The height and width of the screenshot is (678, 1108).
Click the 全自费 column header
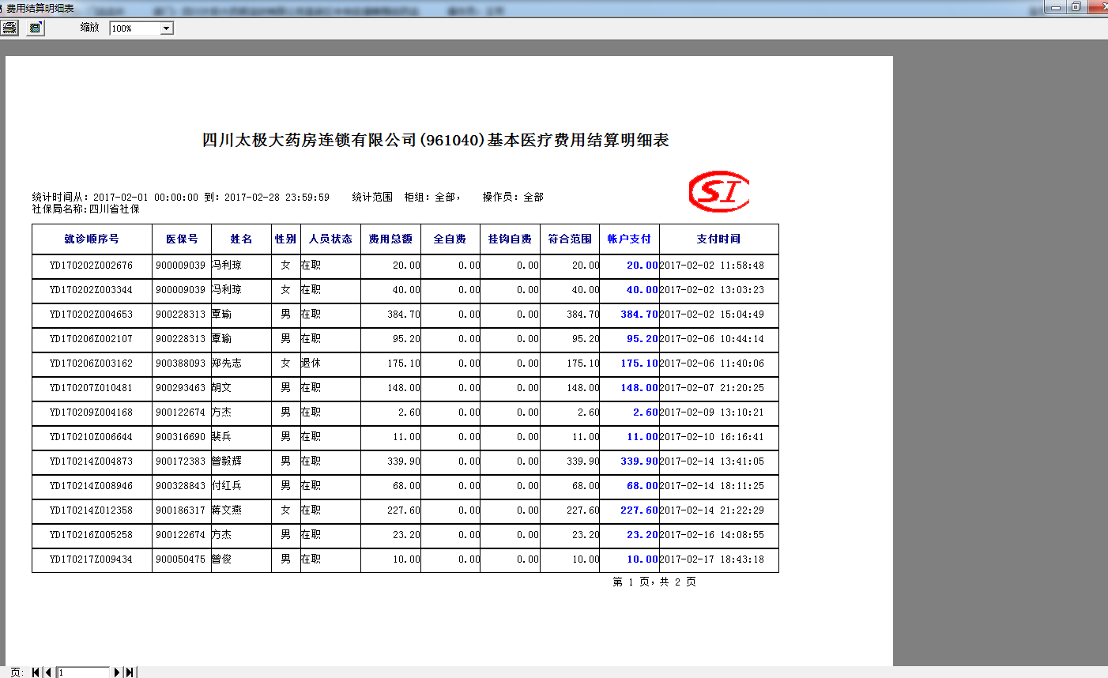[450, 239]
